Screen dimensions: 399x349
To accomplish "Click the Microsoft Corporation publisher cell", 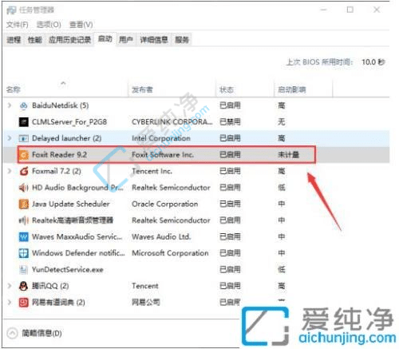I will [170, 253].
